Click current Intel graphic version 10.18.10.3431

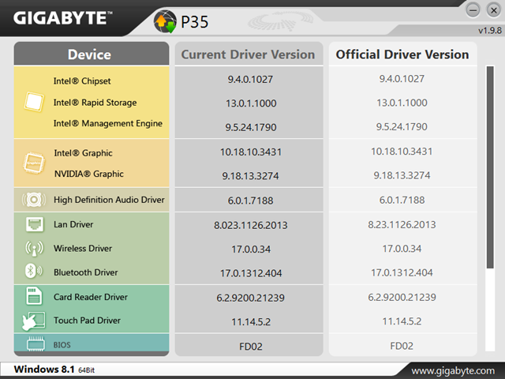point(251,152)
